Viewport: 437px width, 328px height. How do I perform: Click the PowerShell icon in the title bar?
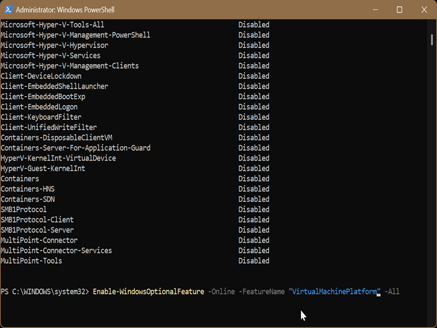8,9
